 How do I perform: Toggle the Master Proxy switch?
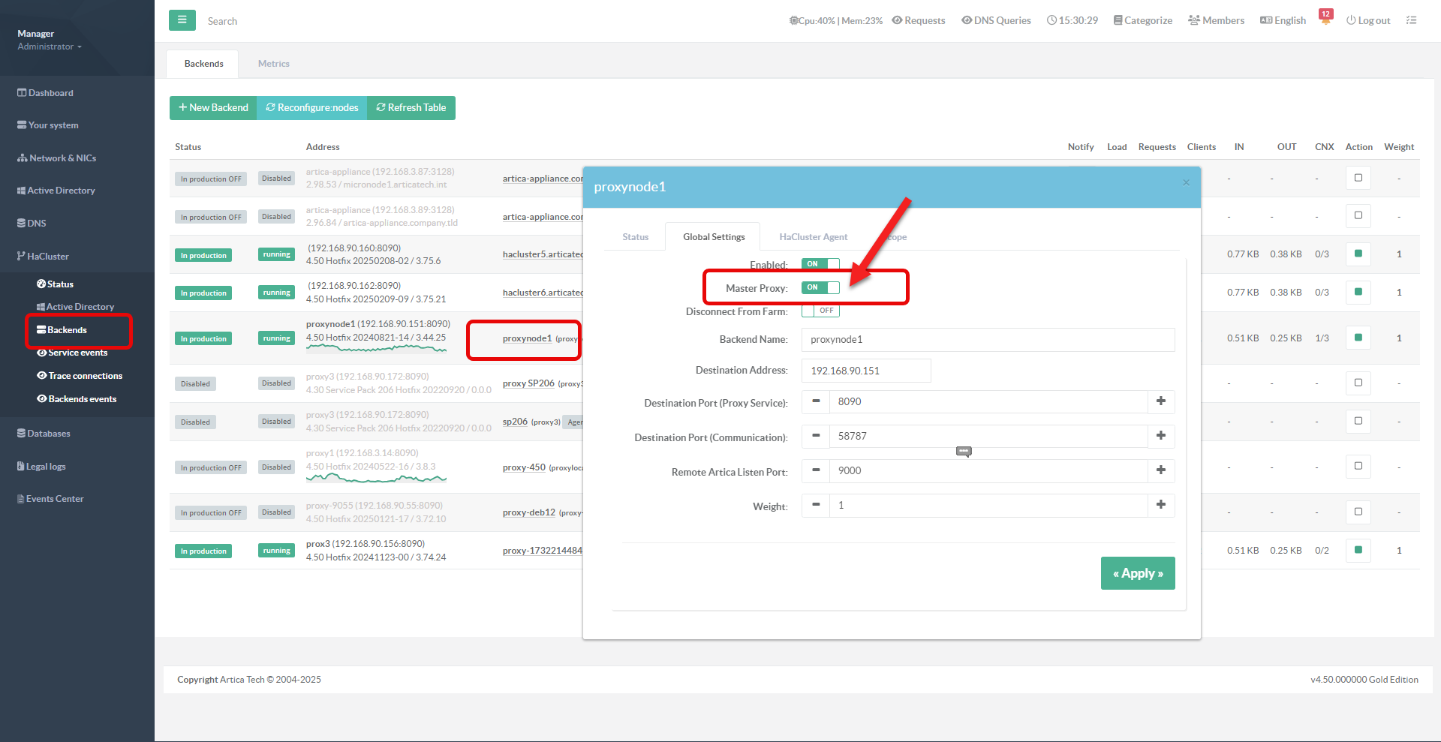click(x=820, y=287)
